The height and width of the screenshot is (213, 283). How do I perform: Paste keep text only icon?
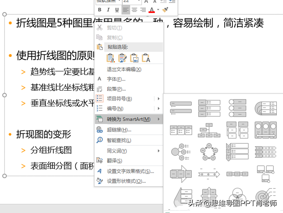tap(146, 58)
